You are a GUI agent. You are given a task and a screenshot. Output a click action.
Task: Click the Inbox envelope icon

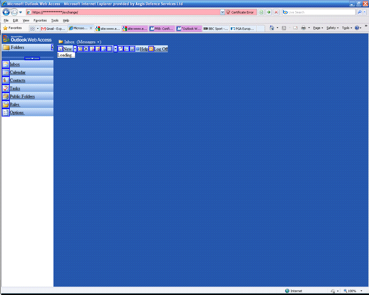[6, 64]
